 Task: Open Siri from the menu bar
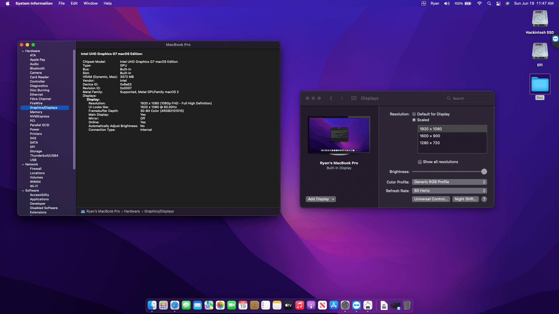(x=507, y=3)
